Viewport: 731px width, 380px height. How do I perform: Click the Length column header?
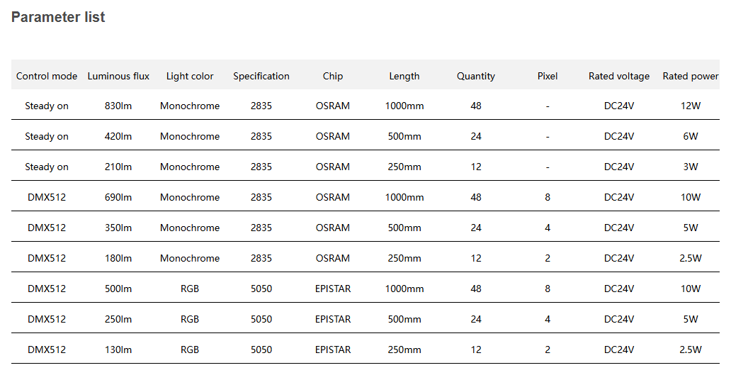[404, 76]
